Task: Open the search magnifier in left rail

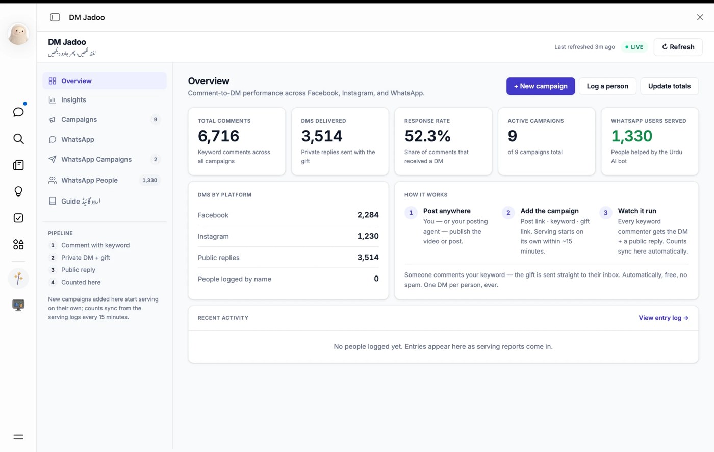Action: [x=18, y=139]
